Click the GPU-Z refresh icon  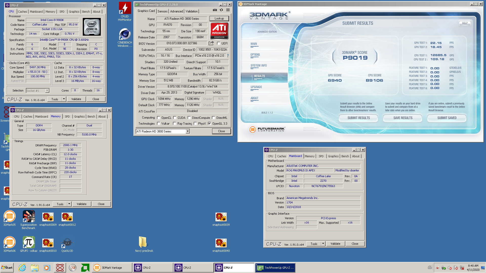click(x=221, y=10)
